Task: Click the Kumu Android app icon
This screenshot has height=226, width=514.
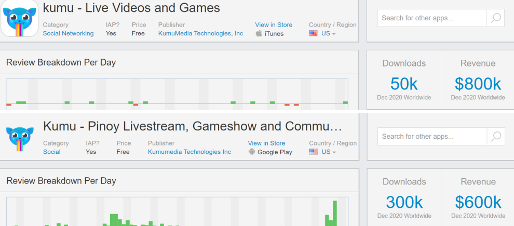Action: pyautogui.click(x=20, y=137)
